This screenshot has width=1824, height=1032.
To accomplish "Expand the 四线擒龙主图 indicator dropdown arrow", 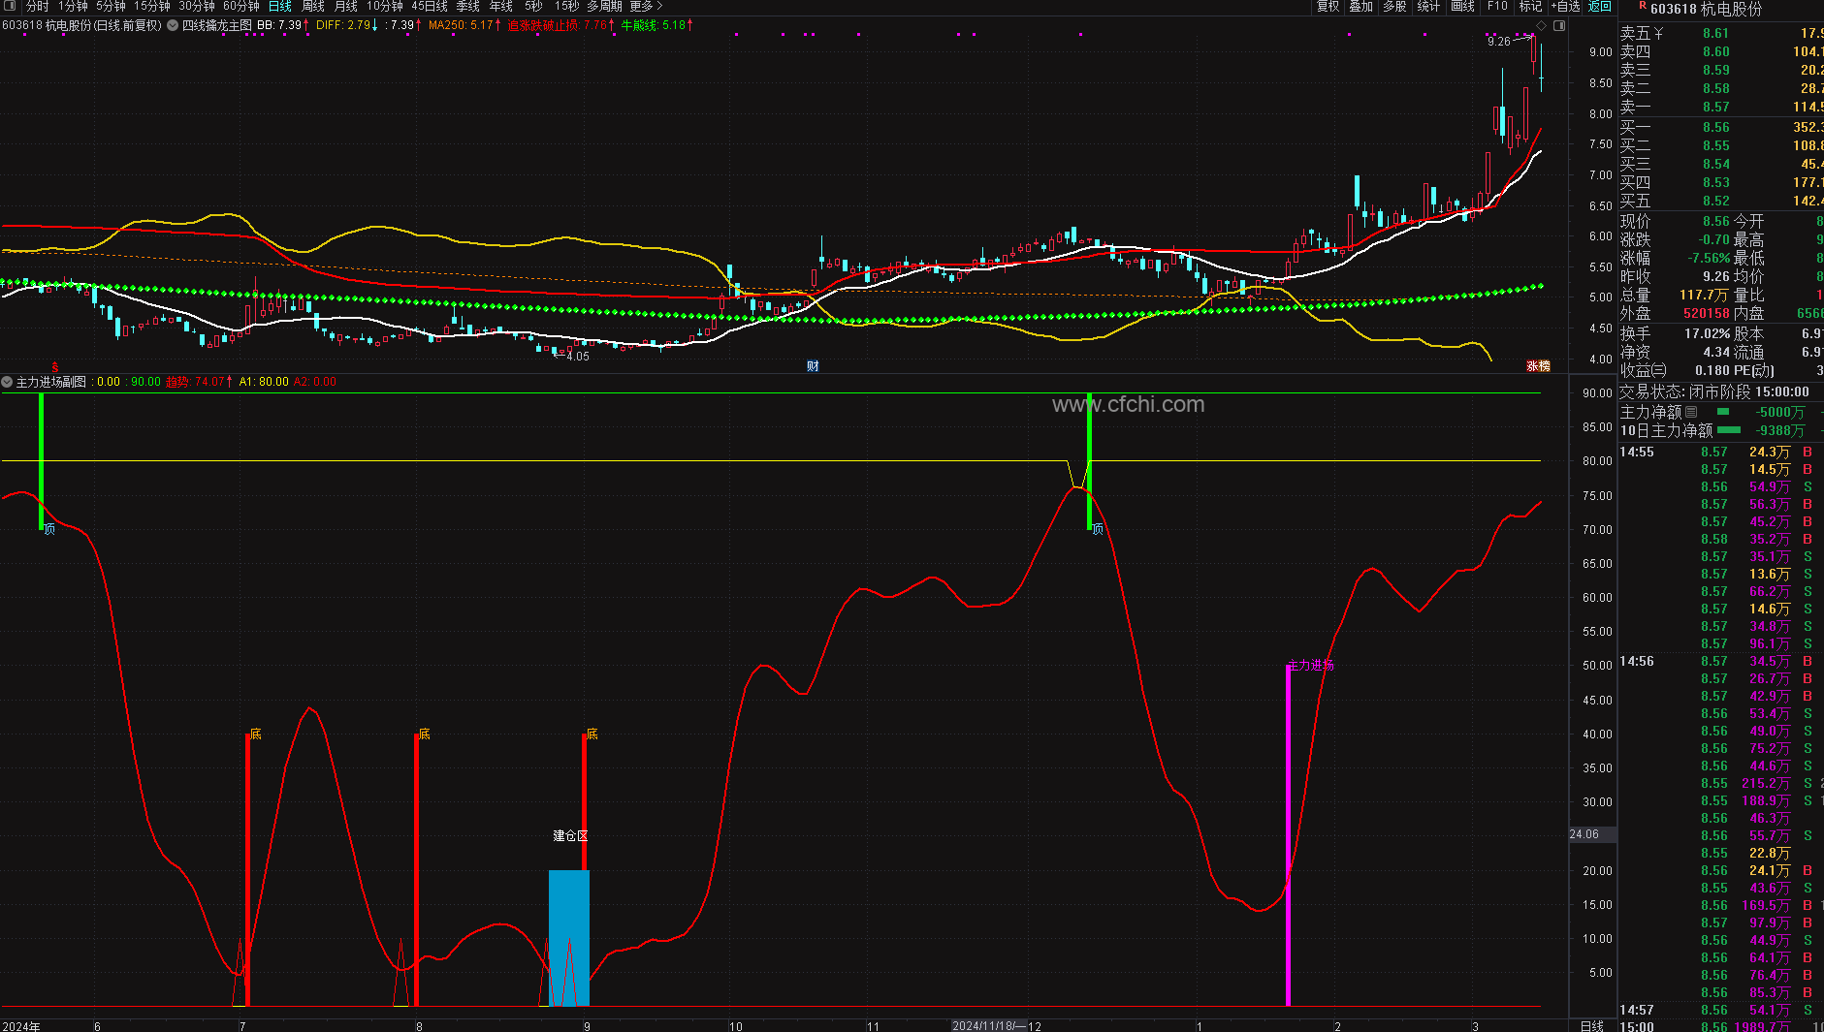I will click(173, 25).
